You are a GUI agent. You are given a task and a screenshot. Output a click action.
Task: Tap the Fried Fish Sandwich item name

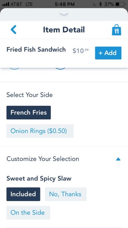click(x=36, y=50)
